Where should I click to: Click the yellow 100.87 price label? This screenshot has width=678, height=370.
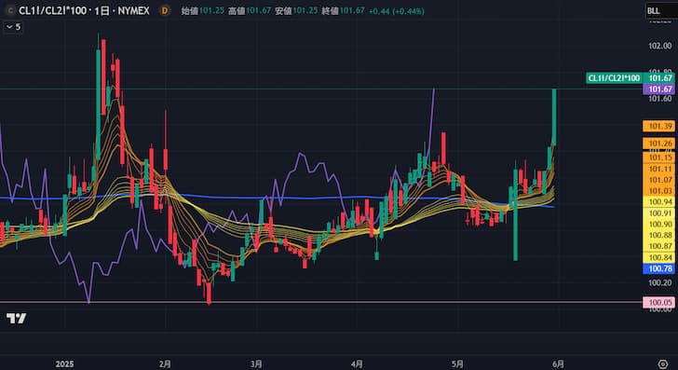(659, 246)
